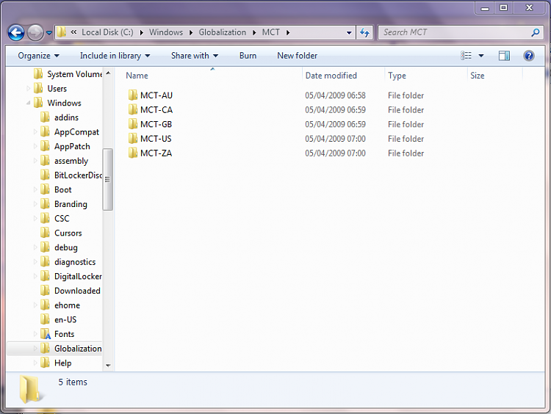Expand the arrow after Globalization in breadcrumb
The width and height of the screenshot is (551, 414).
[x=254, y=32]
